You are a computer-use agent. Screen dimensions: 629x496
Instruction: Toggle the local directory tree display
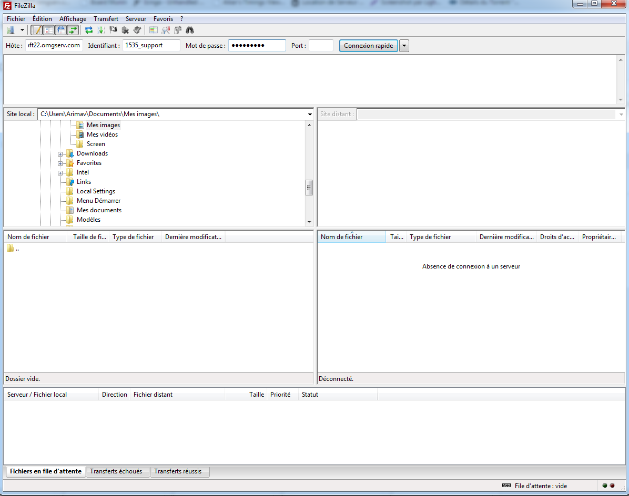tap(48, 30)
